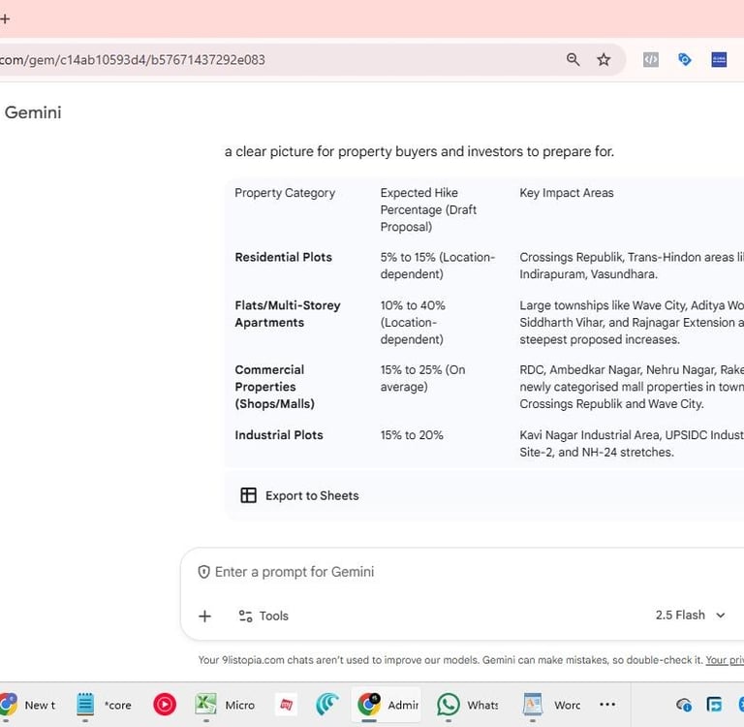
Task: Bookmark this page with the star icon
Action: 604,60
